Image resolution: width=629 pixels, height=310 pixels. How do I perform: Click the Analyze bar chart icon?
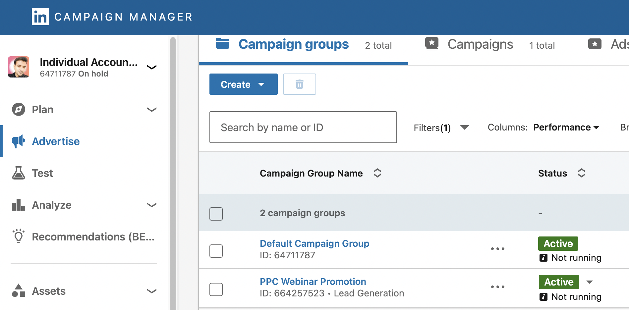(x=19, y=205)
